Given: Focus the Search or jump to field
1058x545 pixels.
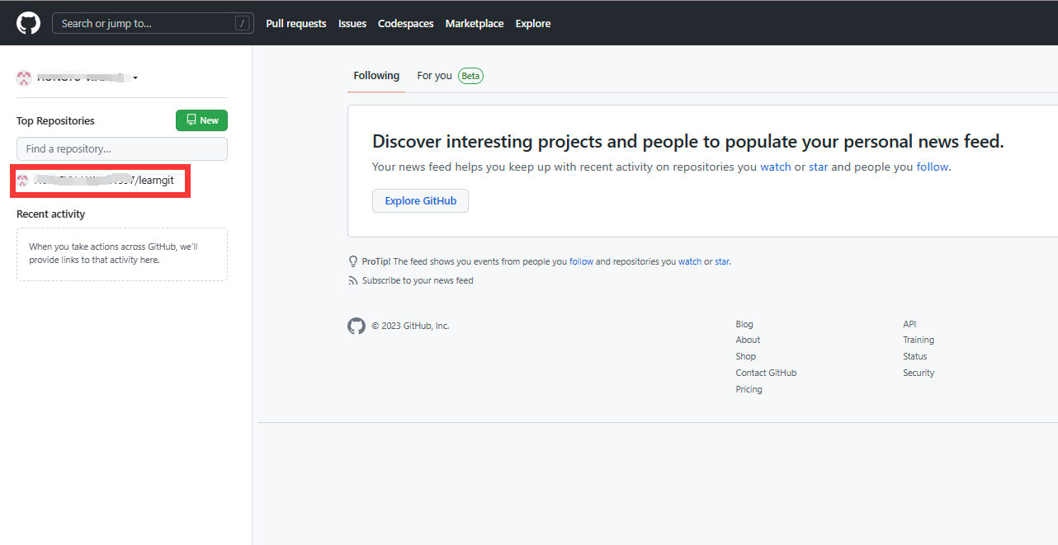Looking at the screenshot, I should [153, 23].
